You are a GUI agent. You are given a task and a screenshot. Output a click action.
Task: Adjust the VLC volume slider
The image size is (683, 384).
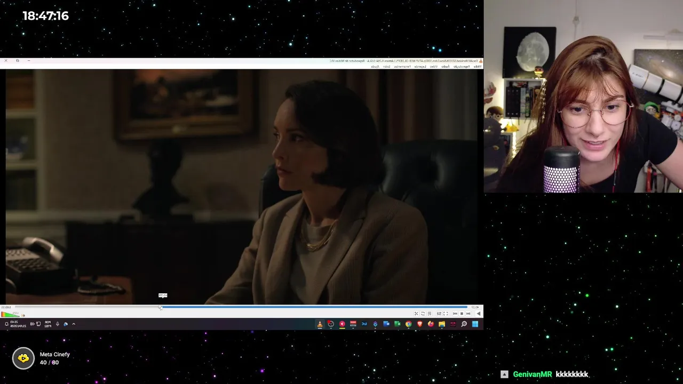[x=11, y=314]
